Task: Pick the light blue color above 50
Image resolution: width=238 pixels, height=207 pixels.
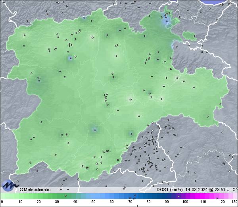Action: coord(93,196)
